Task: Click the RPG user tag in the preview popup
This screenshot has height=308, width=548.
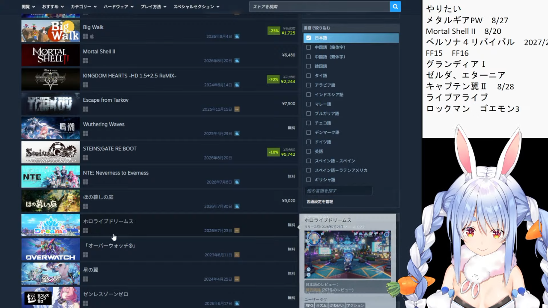Action: pos(309,305)
